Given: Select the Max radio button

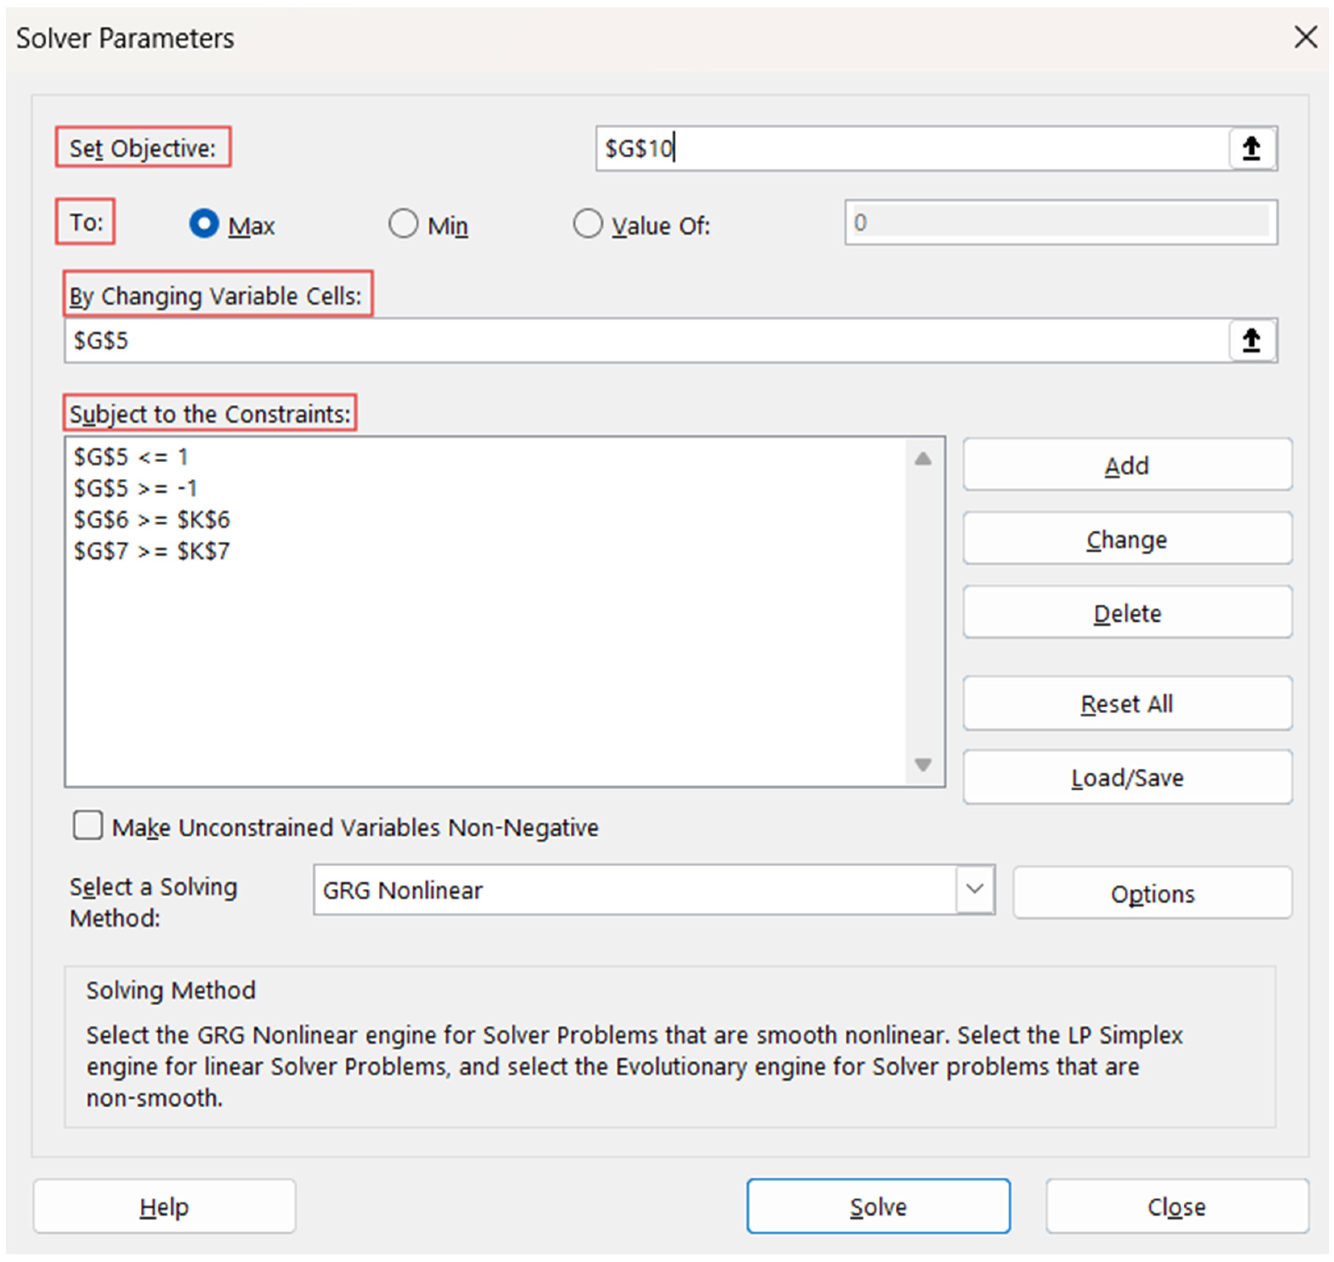Looking at the screenshot, I should click(x=204, y=224).
